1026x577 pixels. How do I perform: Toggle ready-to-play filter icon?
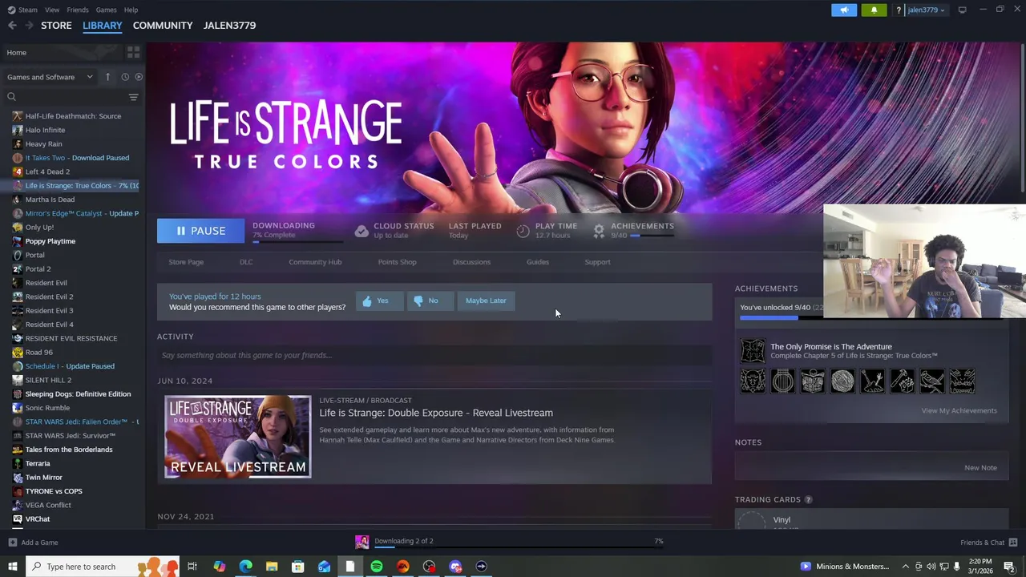pyautogui.click(x=139, y=77)
